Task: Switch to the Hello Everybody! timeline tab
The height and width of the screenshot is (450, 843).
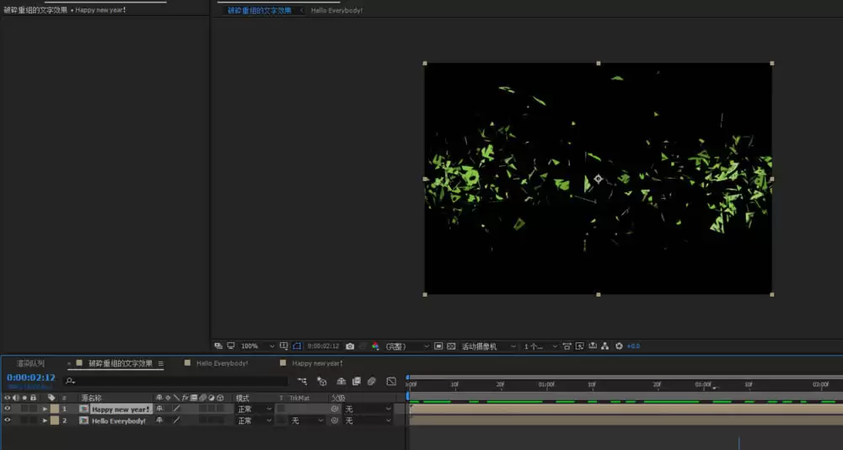Action: [222, 363]
